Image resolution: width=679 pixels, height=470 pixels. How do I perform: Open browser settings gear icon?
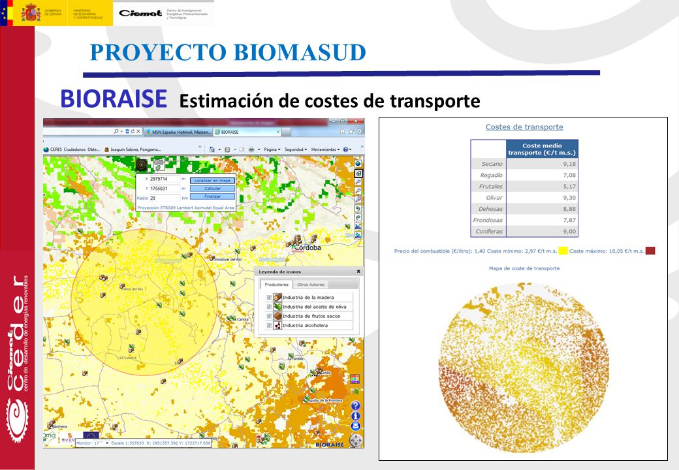click(360, 132)
